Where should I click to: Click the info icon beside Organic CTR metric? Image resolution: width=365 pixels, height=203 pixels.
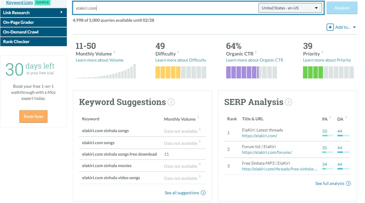(256, 52)
